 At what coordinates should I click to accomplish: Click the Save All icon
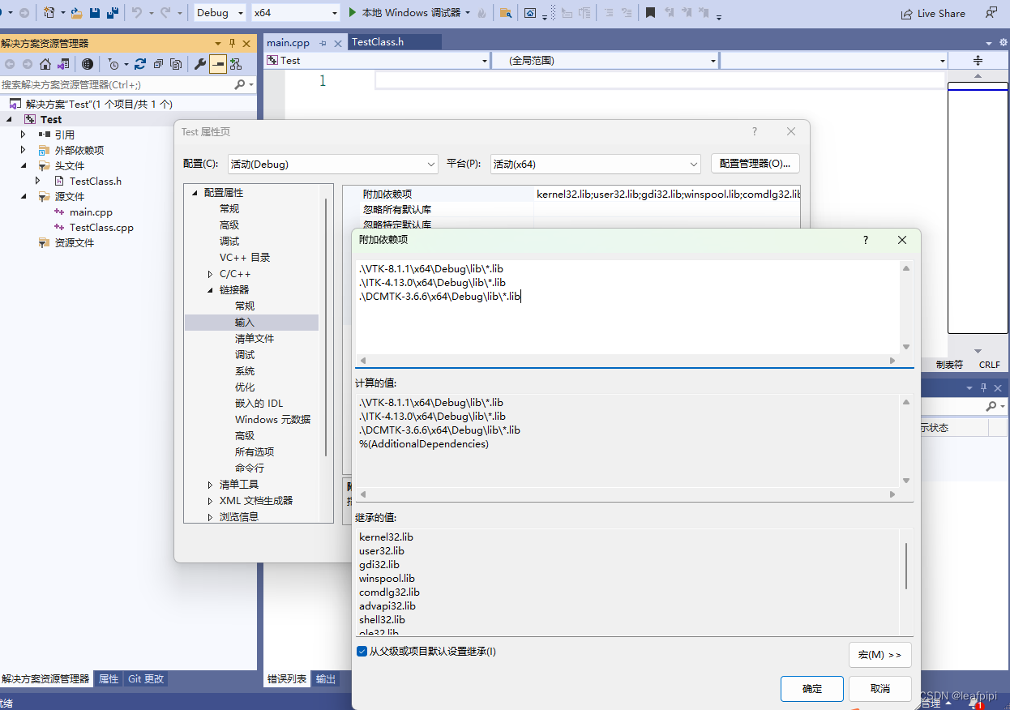point(113,12)
